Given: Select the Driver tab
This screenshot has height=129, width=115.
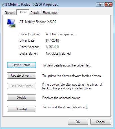Looking at the screenshot, I should (x=23, y=12).
